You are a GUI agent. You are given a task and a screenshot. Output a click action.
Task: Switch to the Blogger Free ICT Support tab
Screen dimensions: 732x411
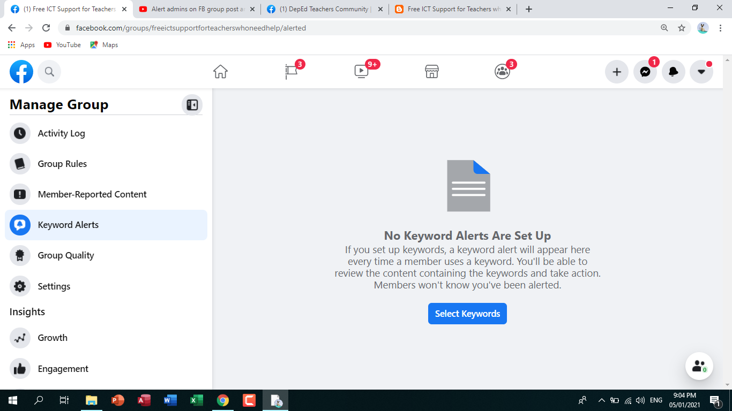[x=452, y=9]
